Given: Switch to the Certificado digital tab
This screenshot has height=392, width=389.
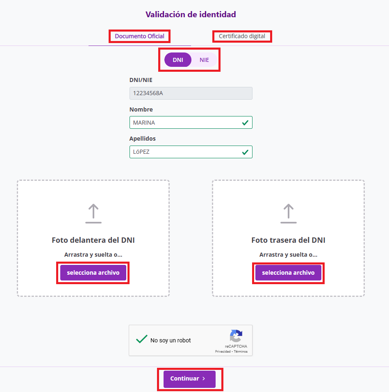Looking at the screenshot, I should click(242, 36).
